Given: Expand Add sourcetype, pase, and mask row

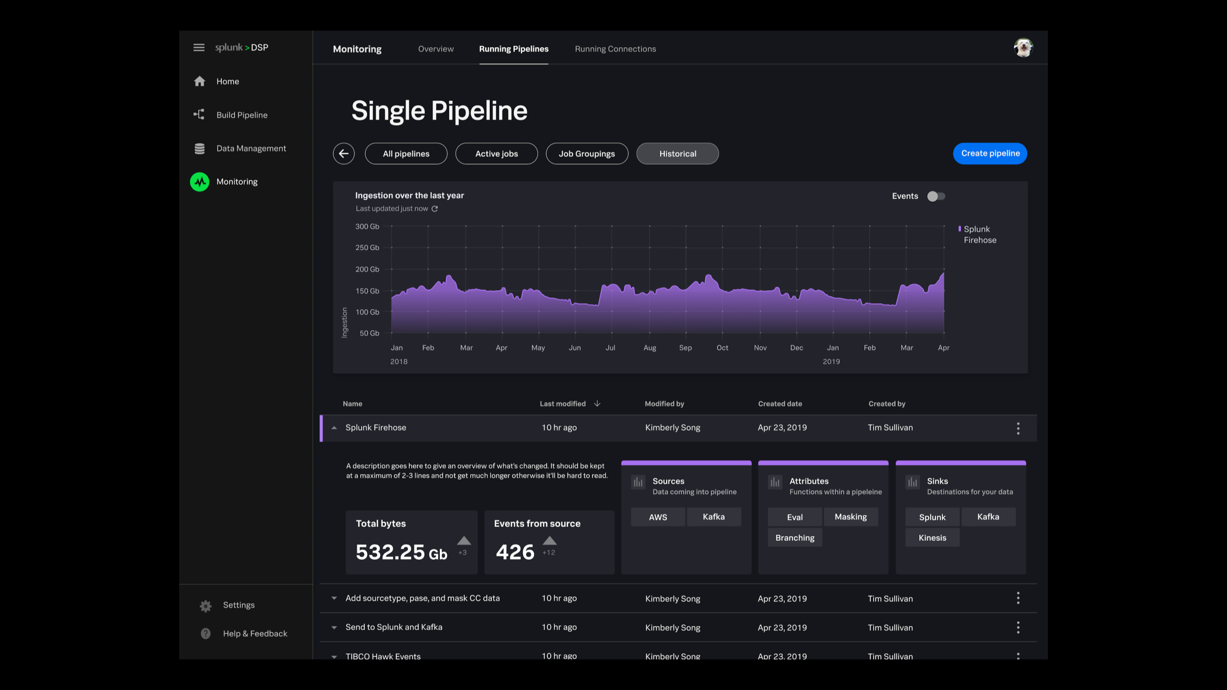Looking at the screenshot, I should click(x=334, y=598).
